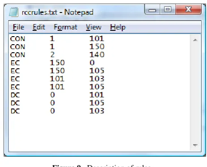
Task: Click the value '2' in the 'CON 2 140' line
Action: point(52,55)
